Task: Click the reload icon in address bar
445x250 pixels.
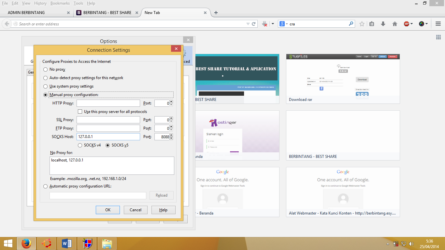Action: coord(254,24)
